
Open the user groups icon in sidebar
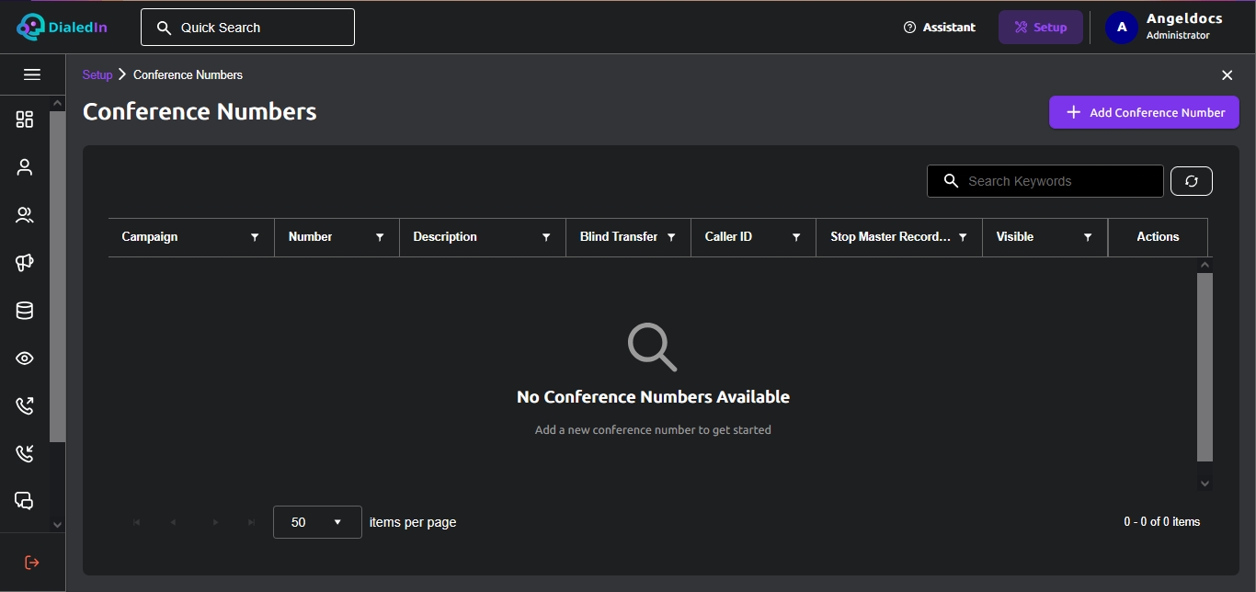click(25, 215)
